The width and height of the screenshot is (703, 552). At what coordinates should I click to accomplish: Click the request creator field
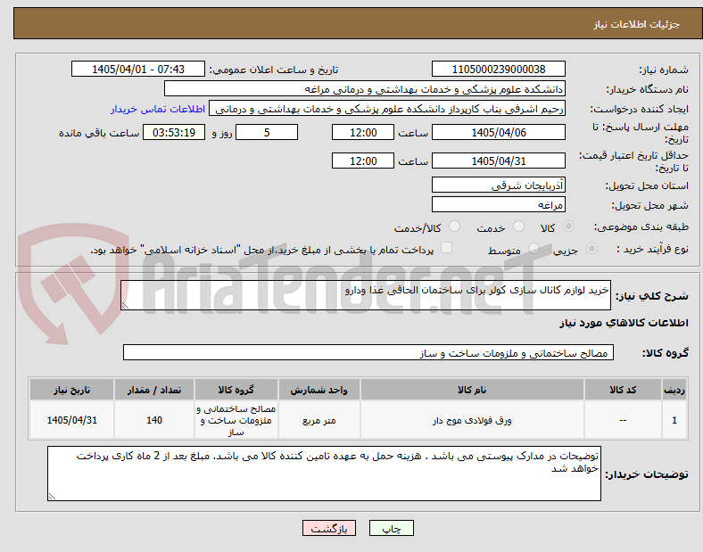pyautogui.click(x=387, y=109)
